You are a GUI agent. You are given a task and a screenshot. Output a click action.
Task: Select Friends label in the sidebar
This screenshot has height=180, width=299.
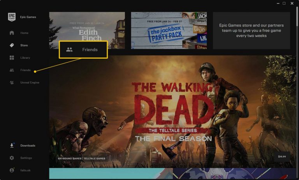pyautogui.click(x=25, y=70)
